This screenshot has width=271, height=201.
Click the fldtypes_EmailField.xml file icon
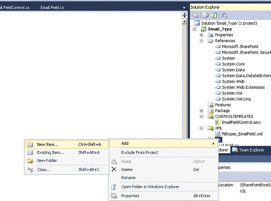click(217, 134)
